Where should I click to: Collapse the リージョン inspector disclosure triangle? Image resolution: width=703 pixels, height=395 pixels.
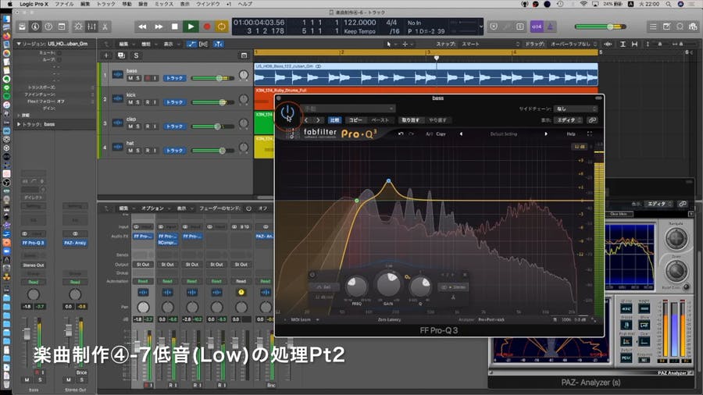click(19, 44)
